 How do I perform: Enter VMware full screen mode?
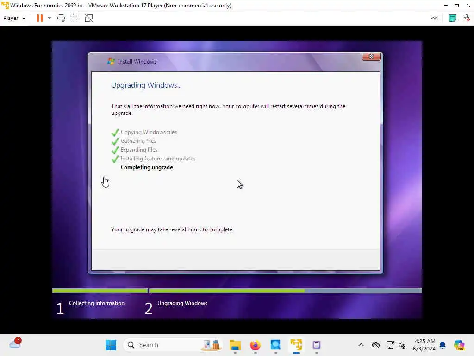(75, 18)
